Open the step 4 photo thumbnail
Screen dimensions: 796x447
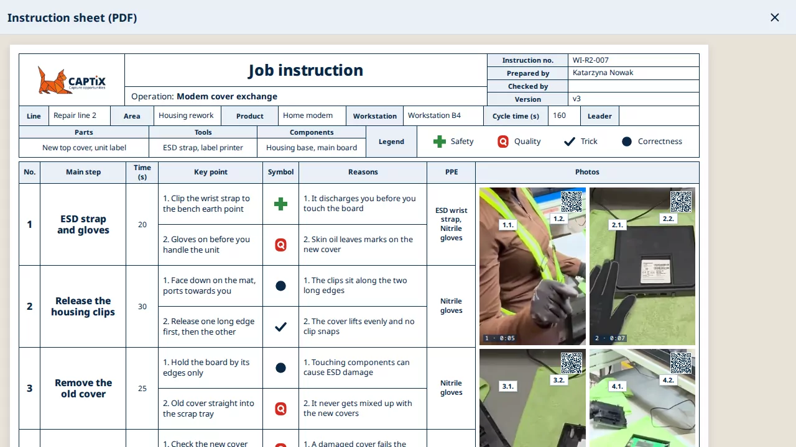click(x=642, y=398)
